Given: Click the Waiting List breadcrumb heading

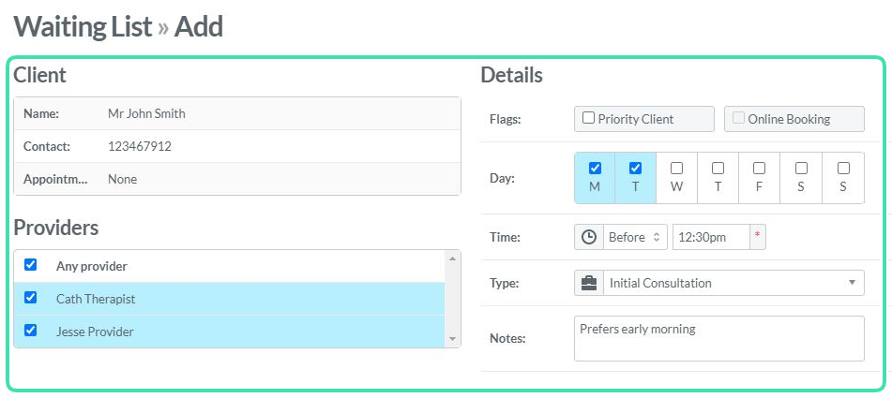Looking at the screenshot, I should [x=83, y=27].
